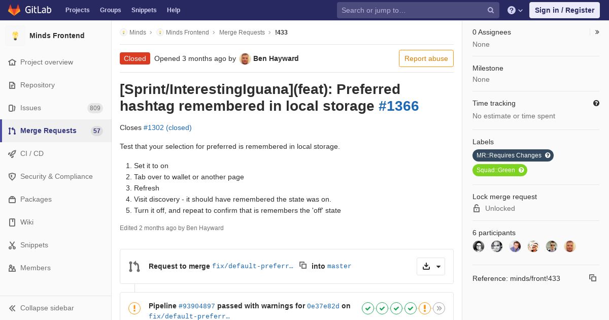Click Ben Hayward's author avatar
Image resolution: width=609 pixels, height=320 pixels.
coord(245,59)
